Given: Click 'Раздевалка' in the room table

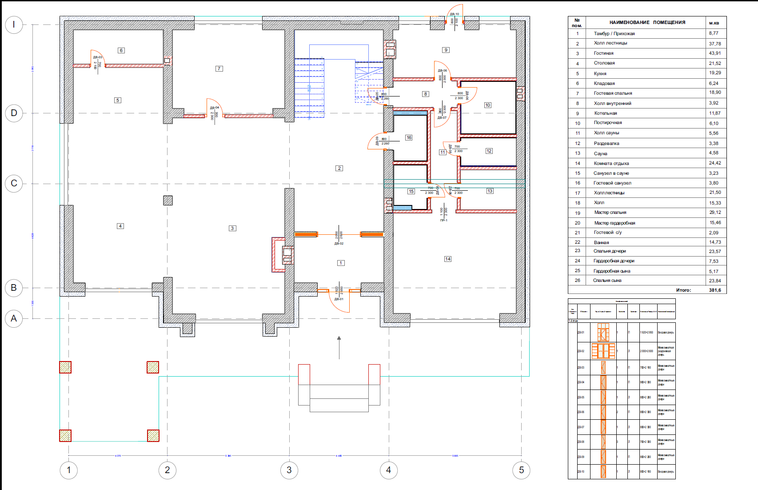Looking at the screenshot, I should tap(606, 143).
